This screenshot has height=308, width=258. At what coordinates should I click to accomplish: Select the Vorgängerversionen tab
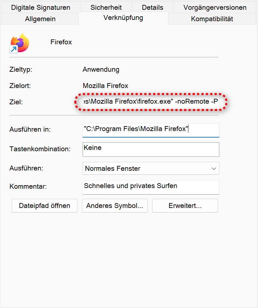[215, 7]
